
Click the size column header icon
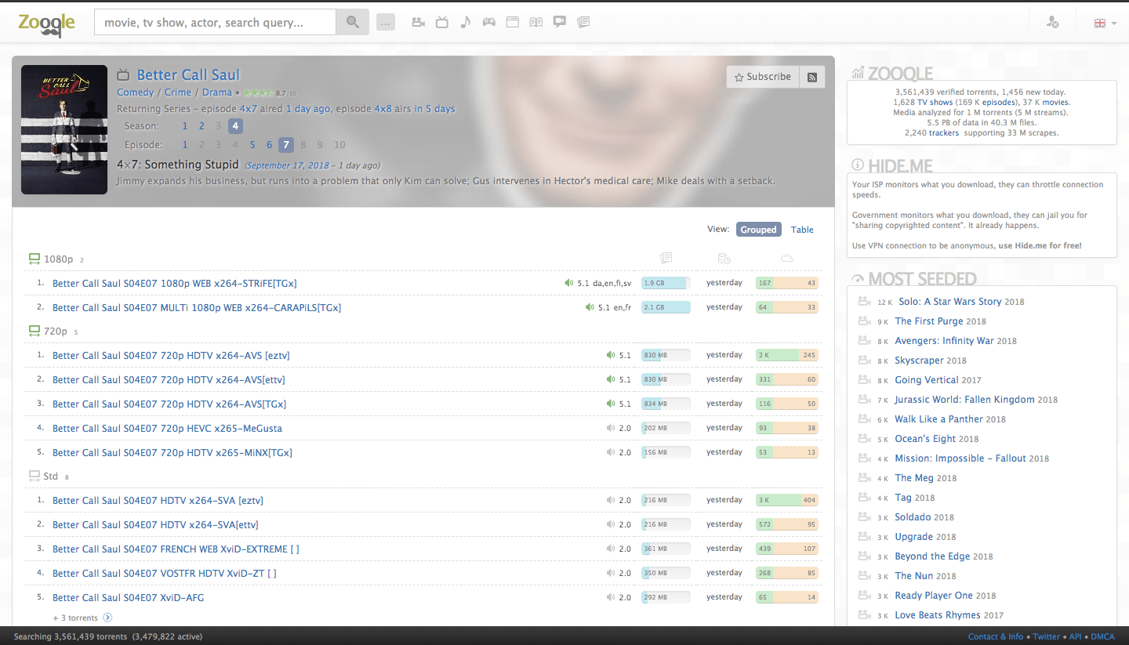[666, 259]
